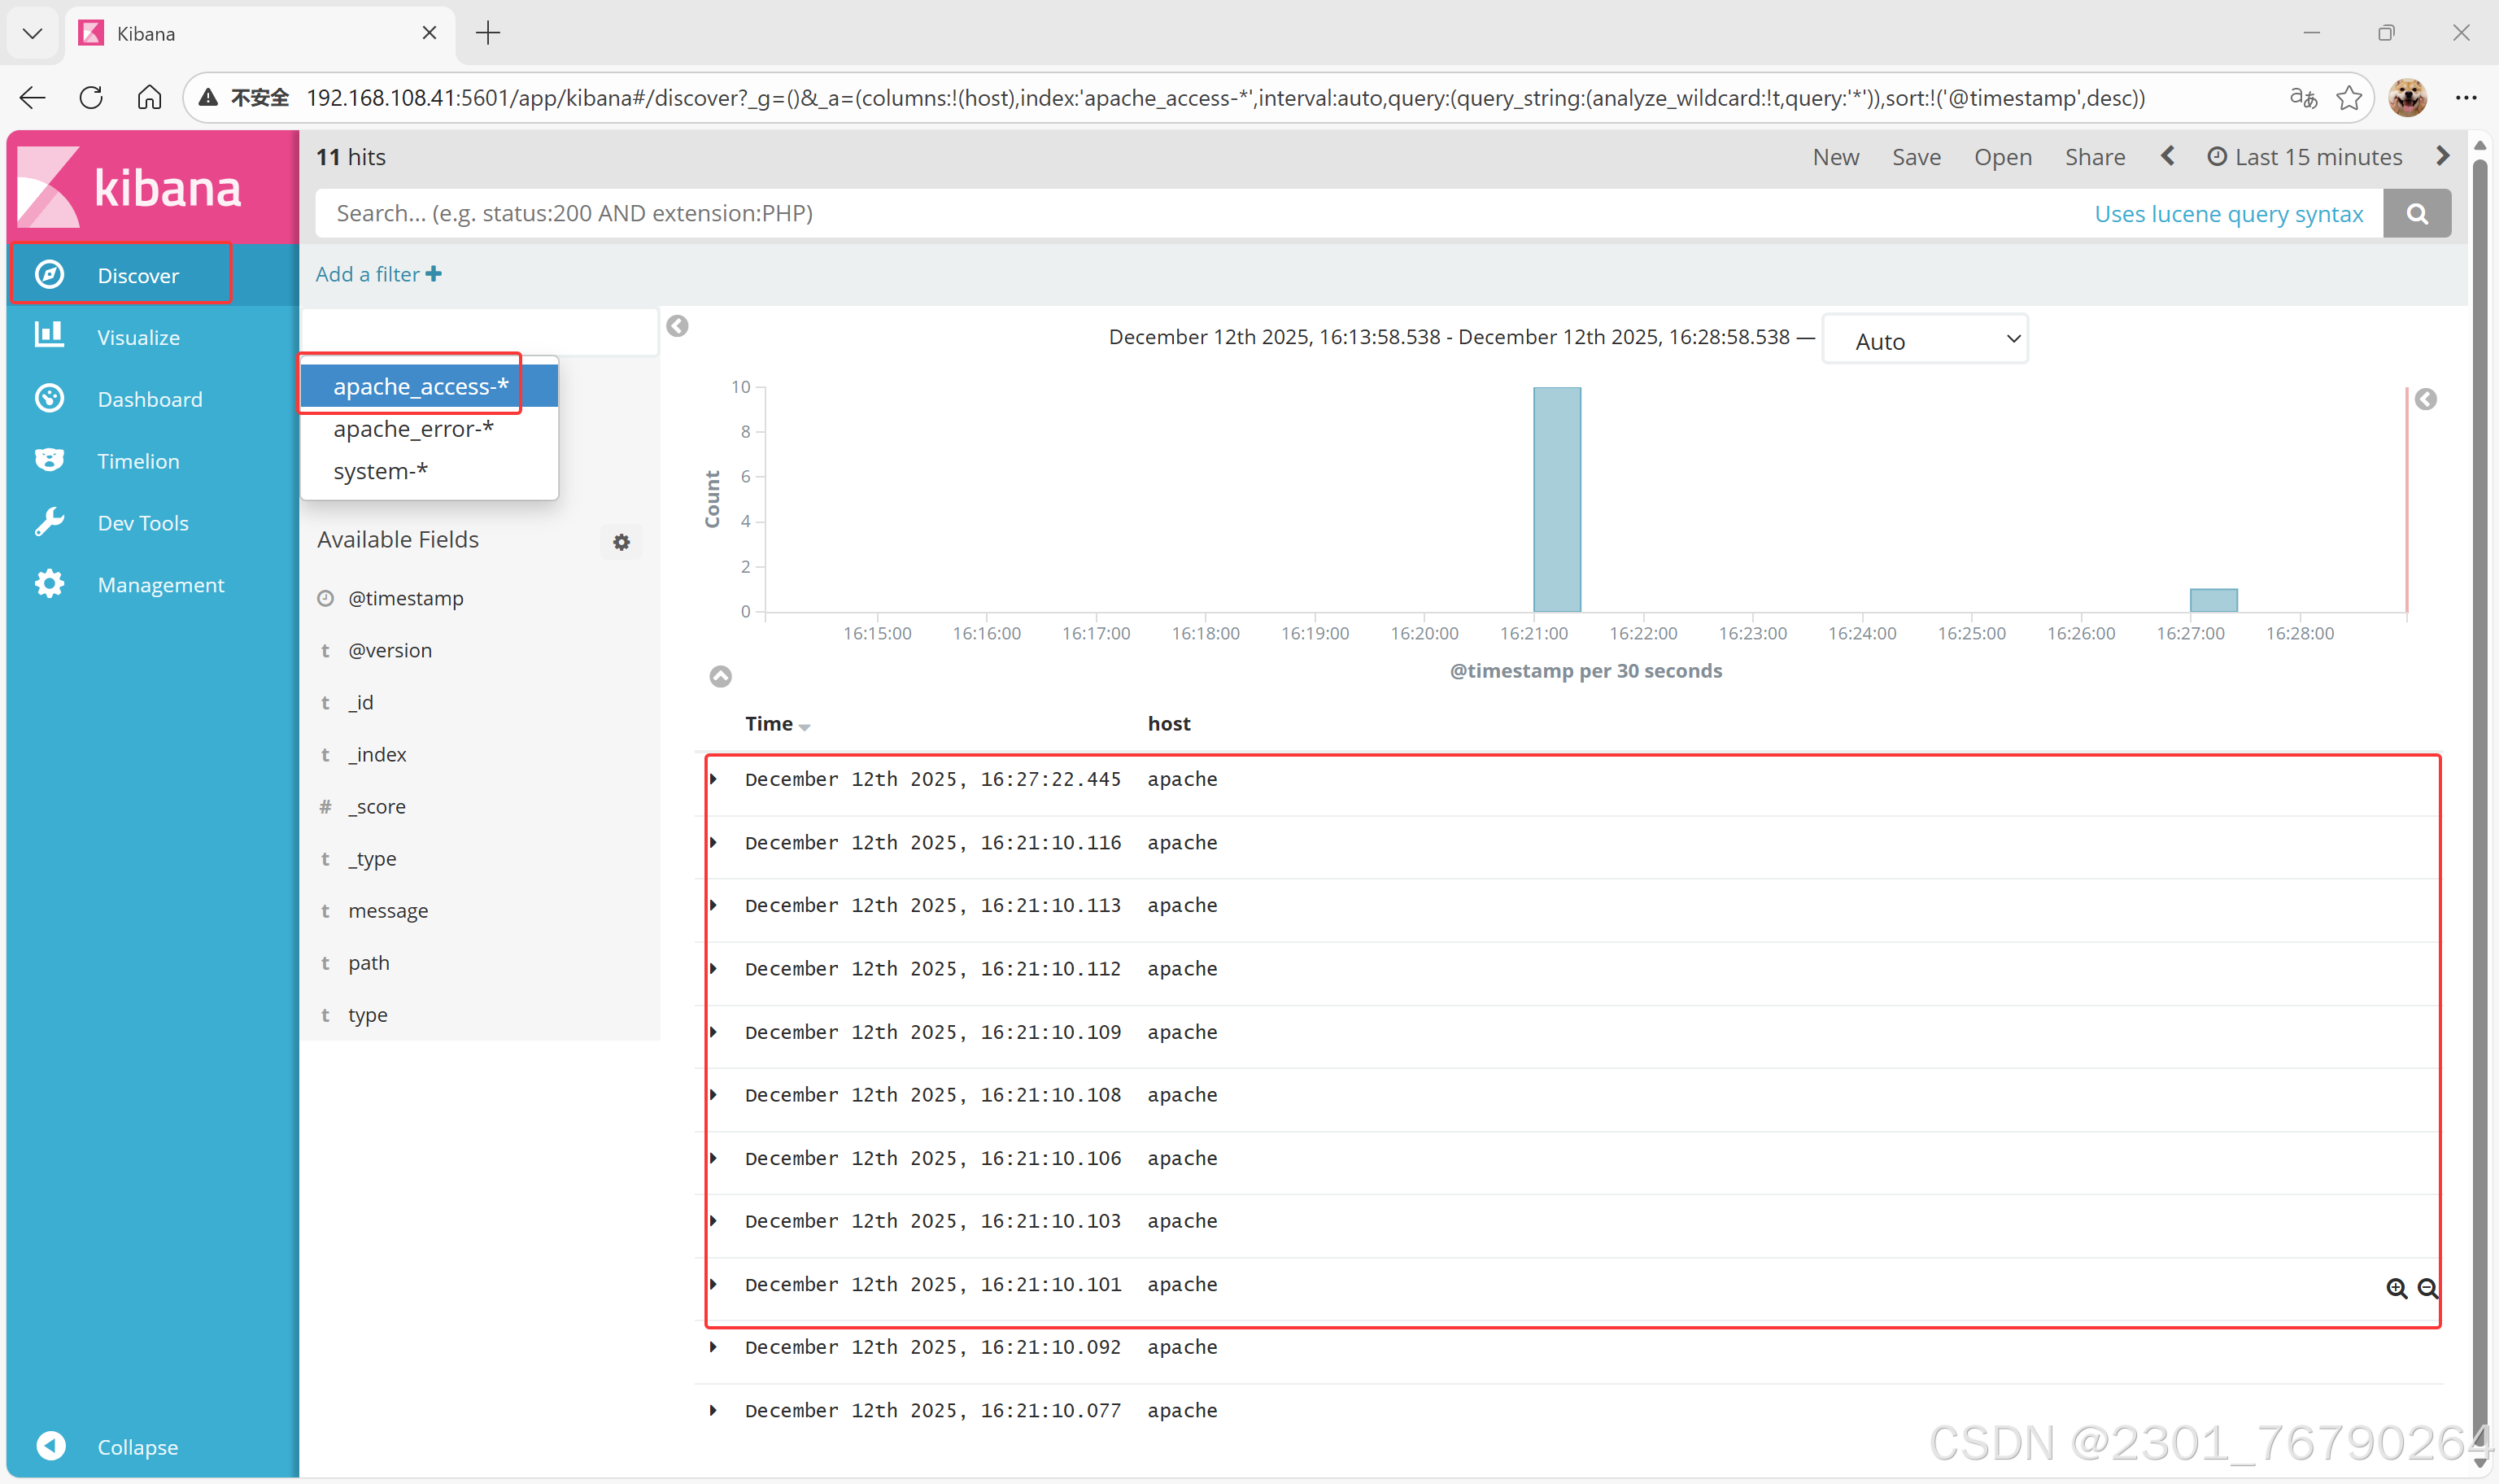Open Available Fields settings gear

tap(621, 541)
